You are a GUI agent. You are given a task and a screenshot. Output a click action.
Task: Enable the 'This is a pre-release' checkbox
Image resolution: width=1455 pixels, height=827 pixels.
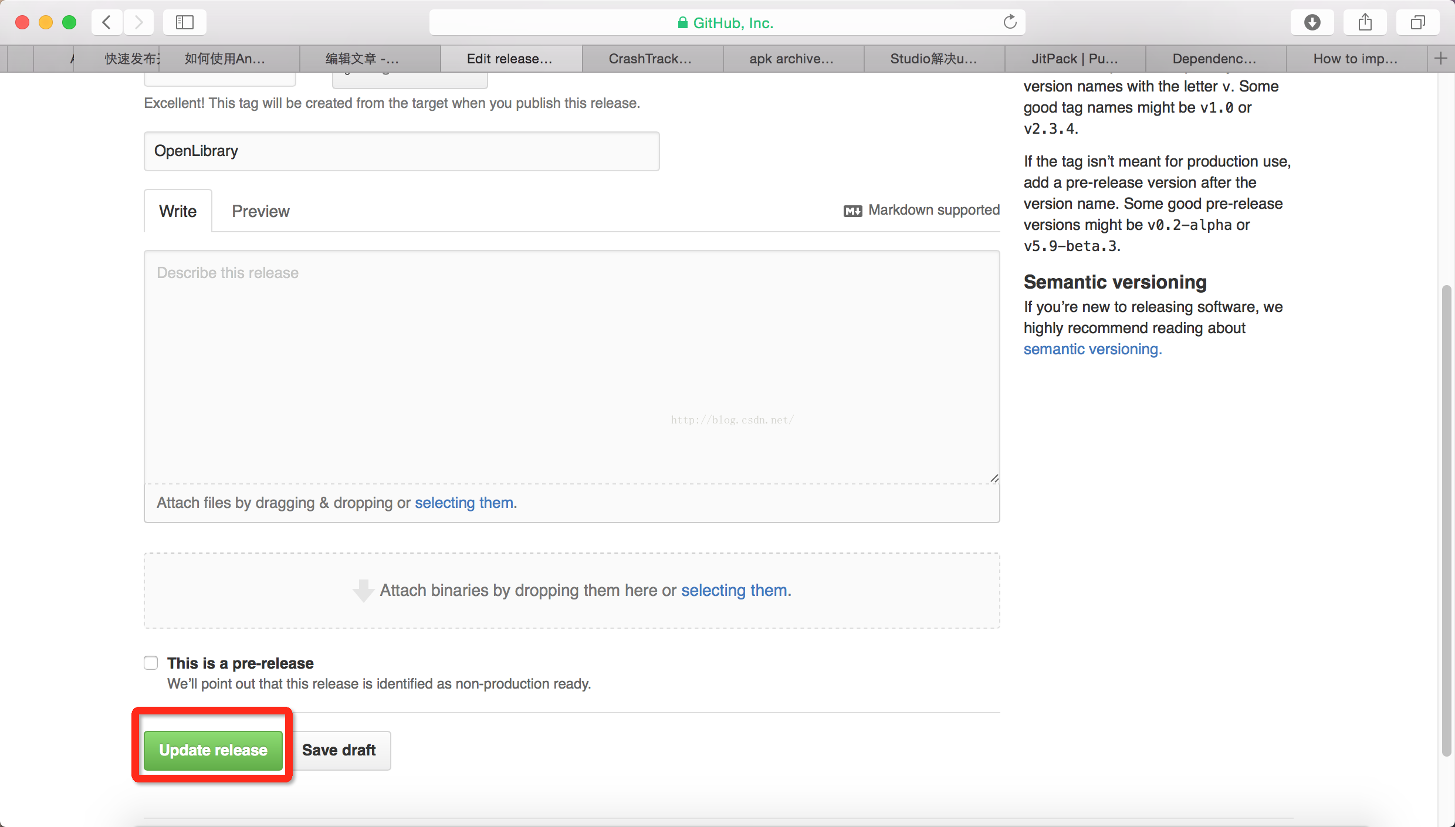[x=151, y=663]
